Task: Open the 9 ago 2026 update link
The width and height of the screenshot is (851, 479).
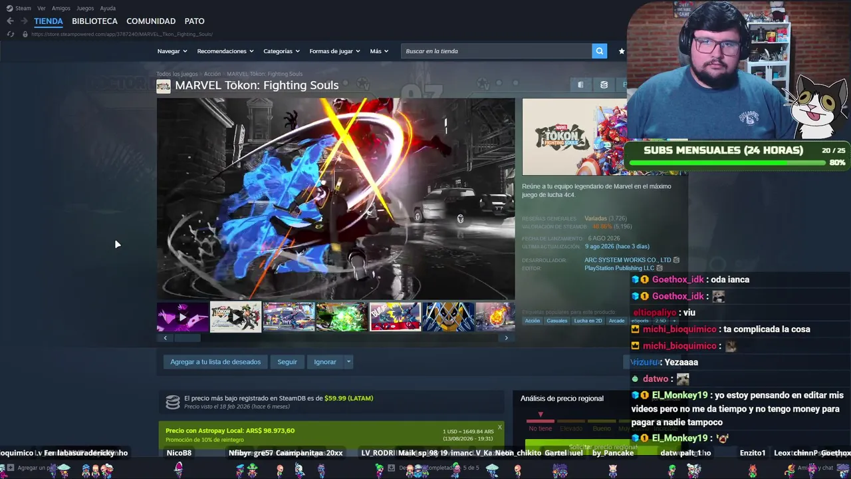Action: pos(617,246)
